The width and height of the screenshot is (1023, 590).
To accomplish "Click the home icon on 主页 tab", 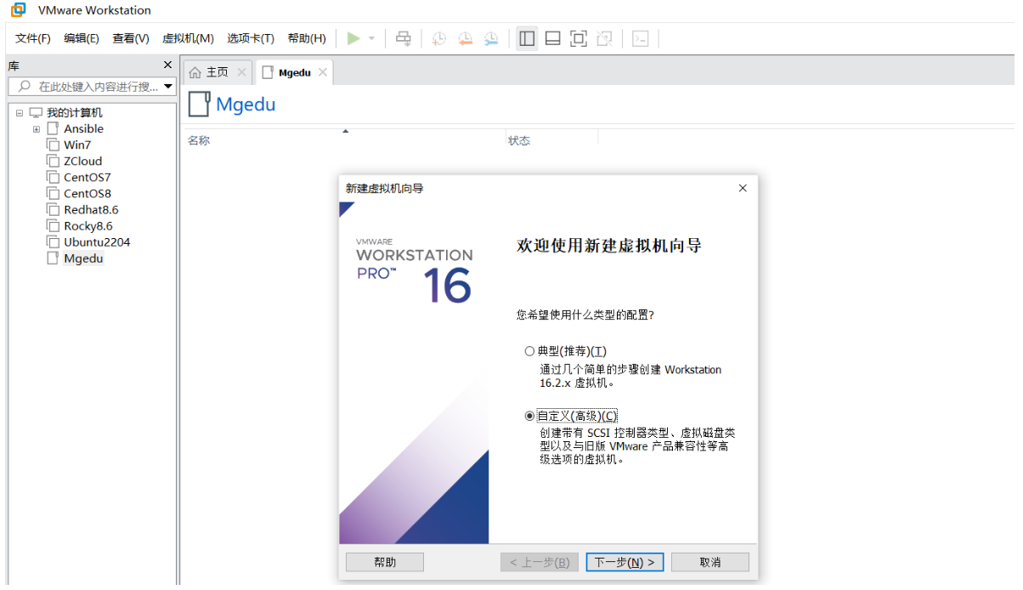I will pos(195,72).
